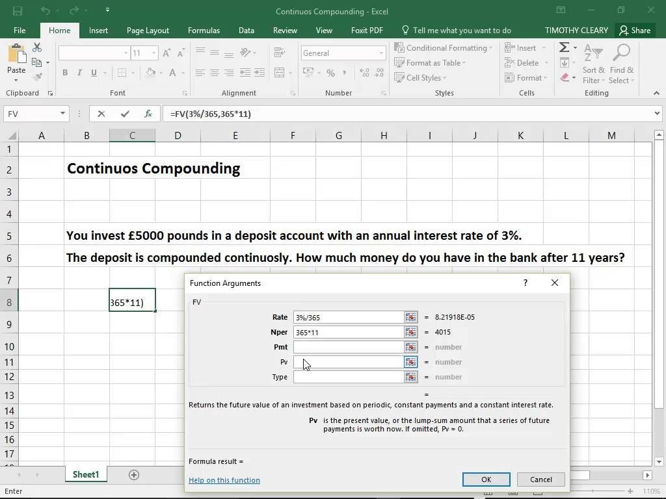This screenshot has width=666, height=499.
Task: Open the Conditional Formatting dropdown
Action: 445,48
